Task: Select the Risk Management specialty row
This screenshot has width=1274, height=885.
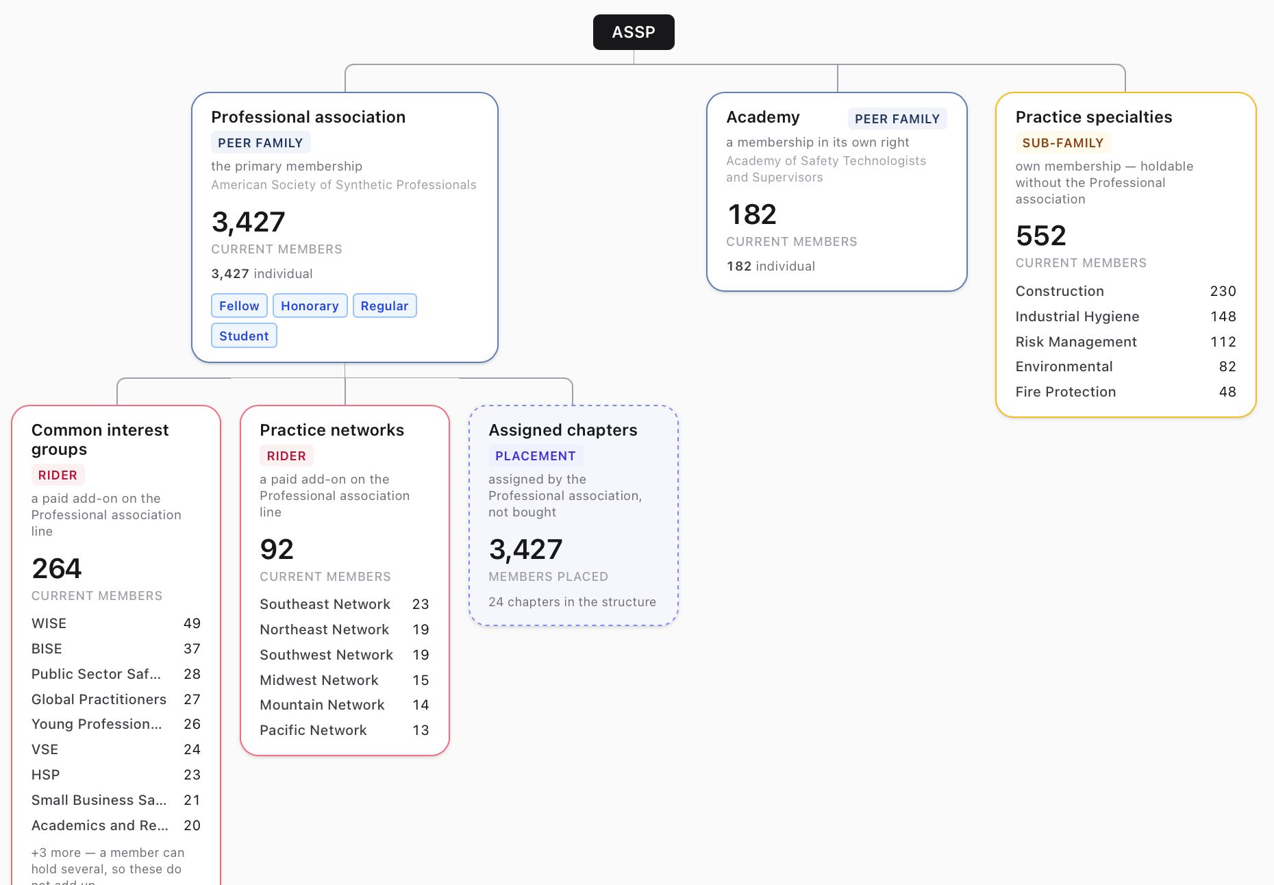Action: pos(1125,342)
